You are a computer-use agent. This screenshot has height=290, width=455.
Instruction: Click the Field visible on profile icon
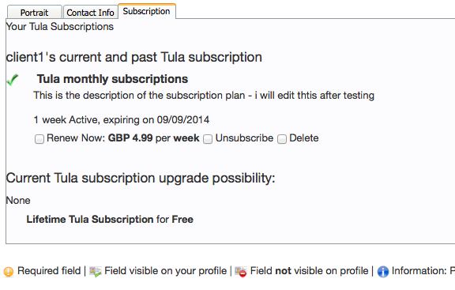pyautogui.click(x=95, y=272)
